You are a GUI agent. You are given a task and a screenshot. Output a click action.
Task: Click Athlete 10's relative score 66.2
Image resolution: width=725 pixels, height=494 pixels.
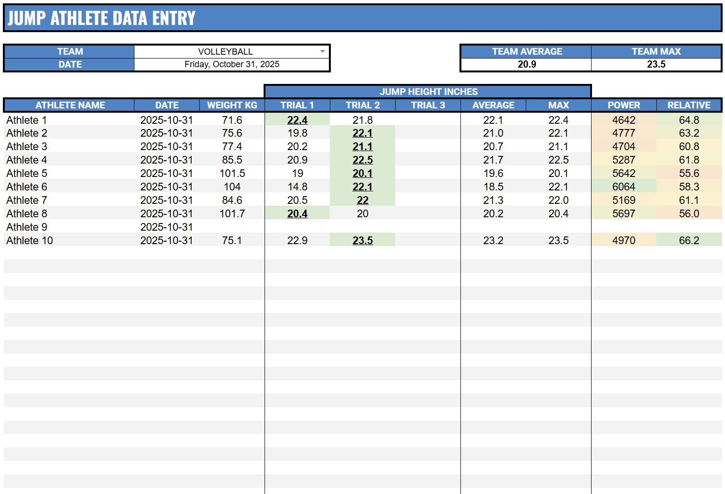point(689,240)
